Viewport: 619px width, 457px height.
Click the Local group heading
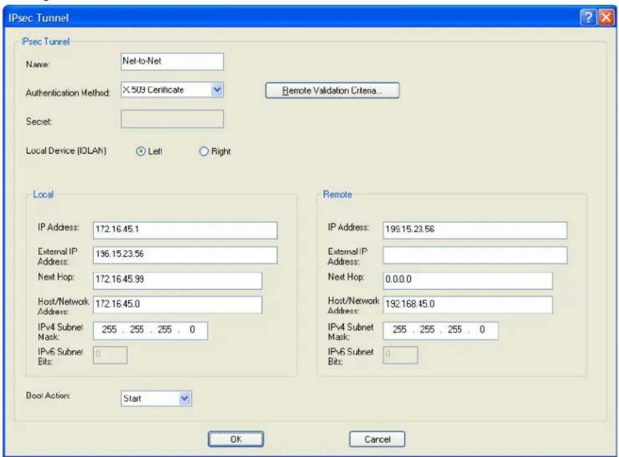43,195
